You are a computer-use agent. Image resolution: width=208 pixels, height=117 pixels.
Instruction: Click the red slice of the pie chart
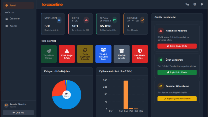[59, 88]
